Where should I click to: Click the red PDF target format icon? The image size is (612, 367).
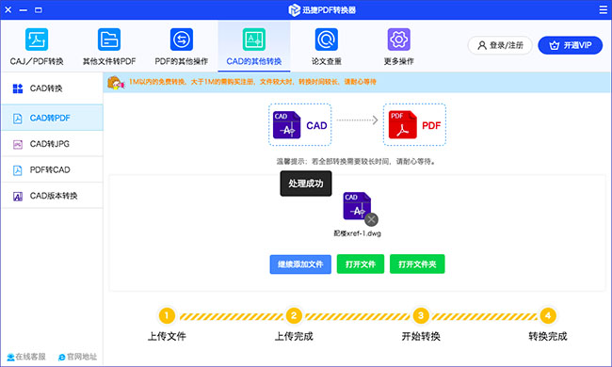tap(402, 125)
